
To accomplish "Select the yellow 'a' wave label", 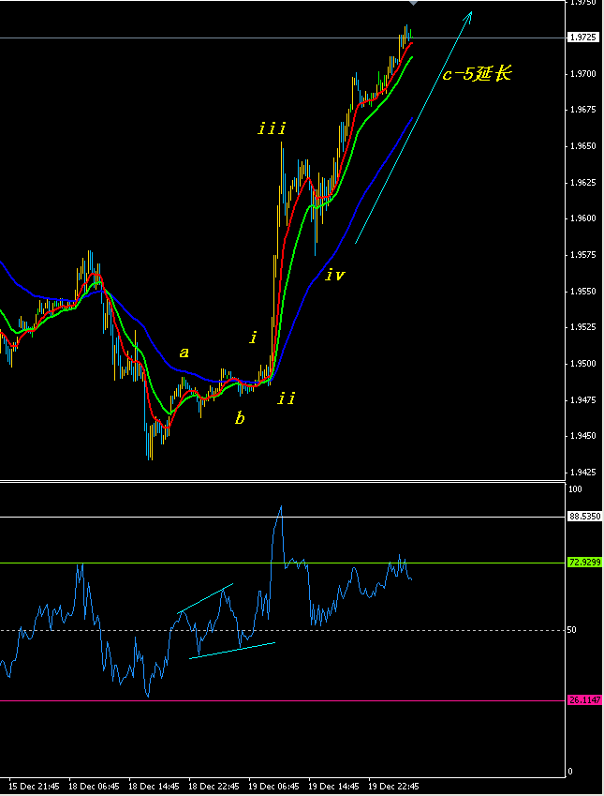I will [x=184, y=352].
